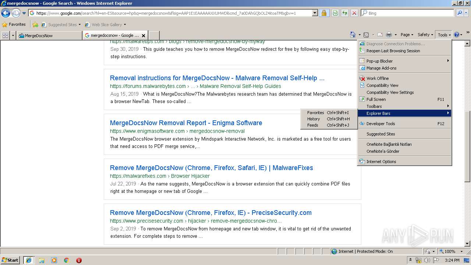This screenshot has width=471, height=265.
Task: Click the system tray volume icon
Action: (427, 260)
